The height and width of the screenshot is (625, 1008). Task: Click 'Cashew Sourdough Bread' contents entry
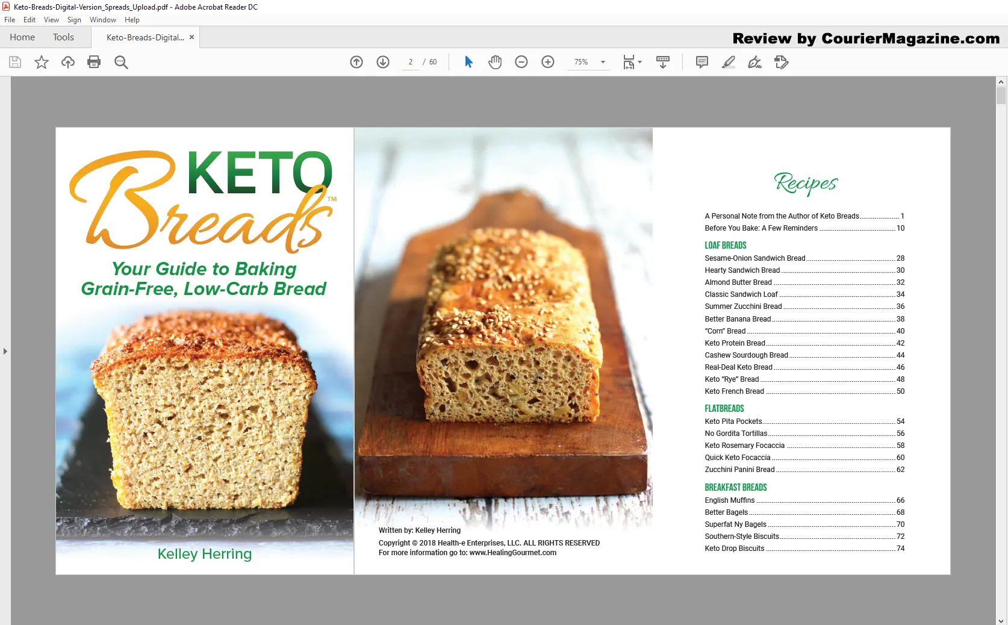click(804, 355)
